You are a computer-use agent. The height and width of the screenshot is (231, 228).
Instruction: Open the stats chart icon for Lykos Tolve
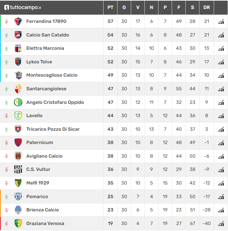221,62
